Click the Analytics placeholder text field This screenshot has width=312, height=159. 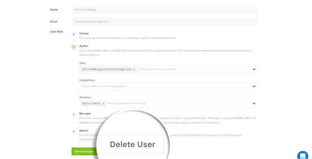[x=127, y=104]
